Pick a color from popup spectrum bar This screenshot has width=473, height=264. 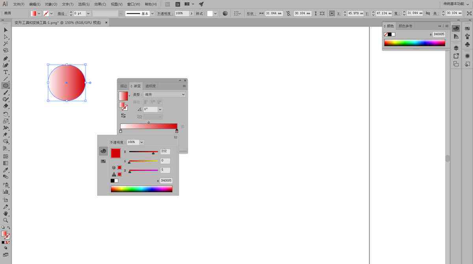(x=142, y=189)
